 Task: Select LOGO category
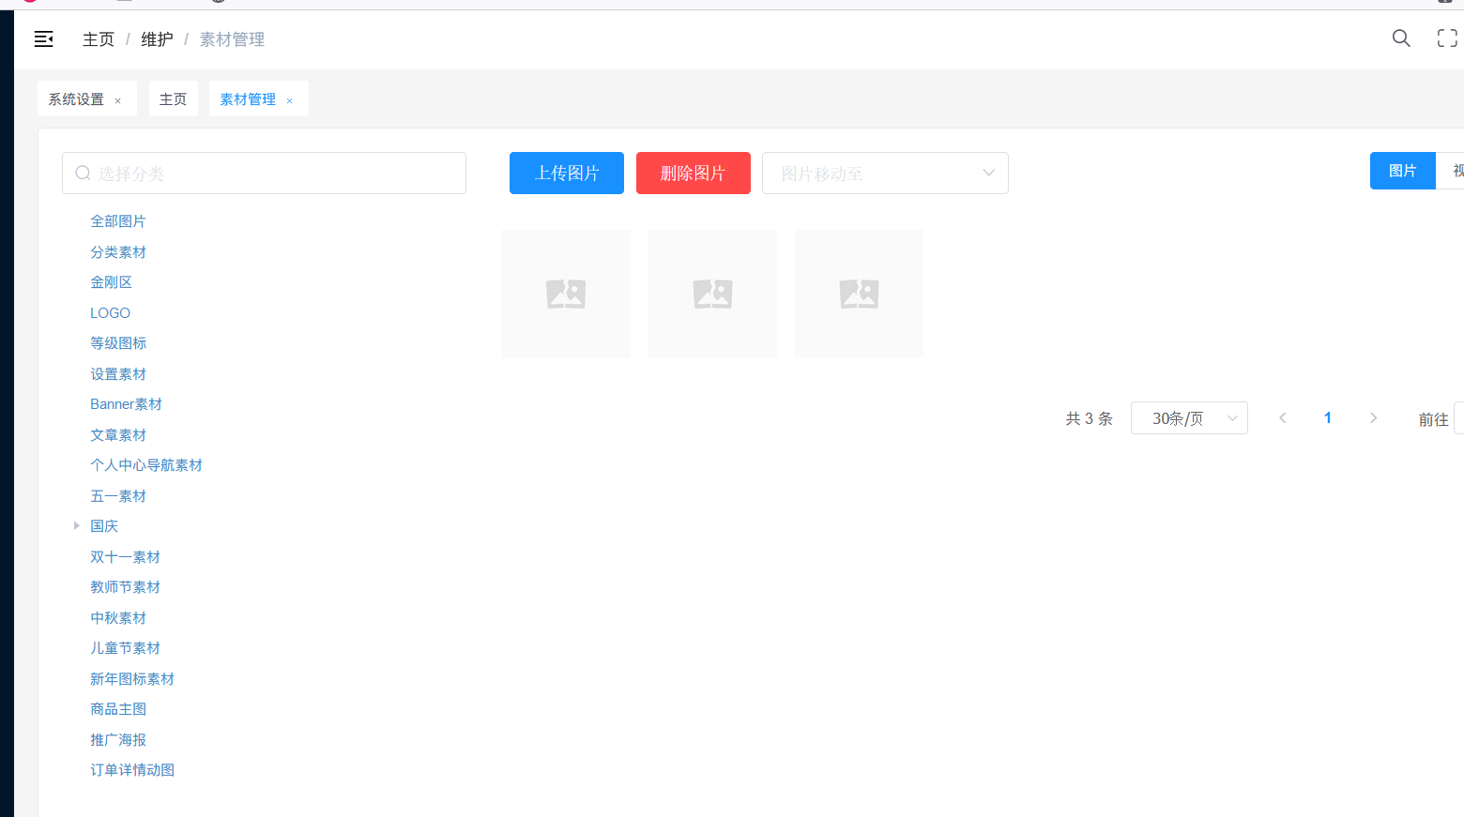[x=110, y=313]
